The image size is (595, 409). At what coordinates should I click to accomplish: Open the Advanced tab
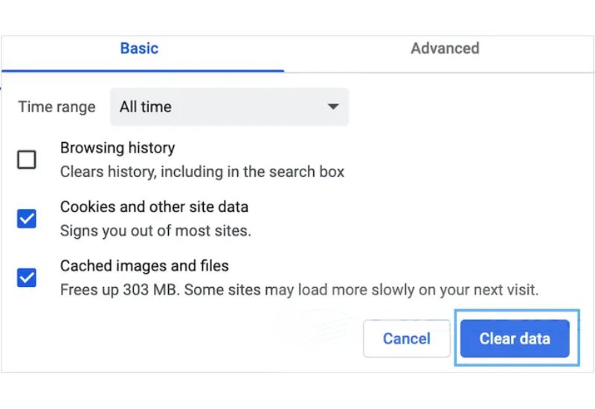point(445,48)
